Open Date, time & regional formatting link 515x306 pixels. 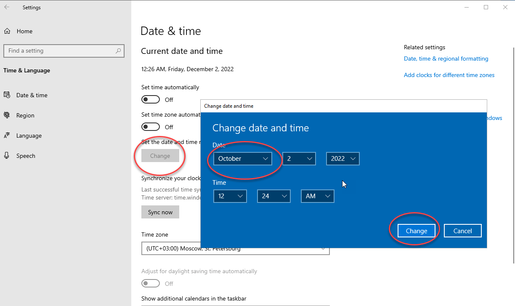tap(446, 59)
